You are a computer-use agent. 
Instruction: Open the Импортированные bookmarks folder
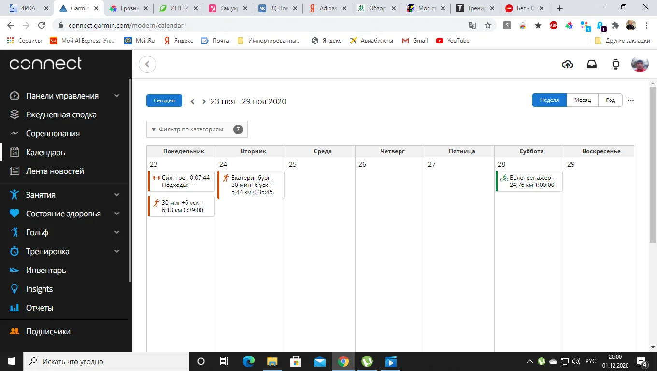click(x=269, y=41)
